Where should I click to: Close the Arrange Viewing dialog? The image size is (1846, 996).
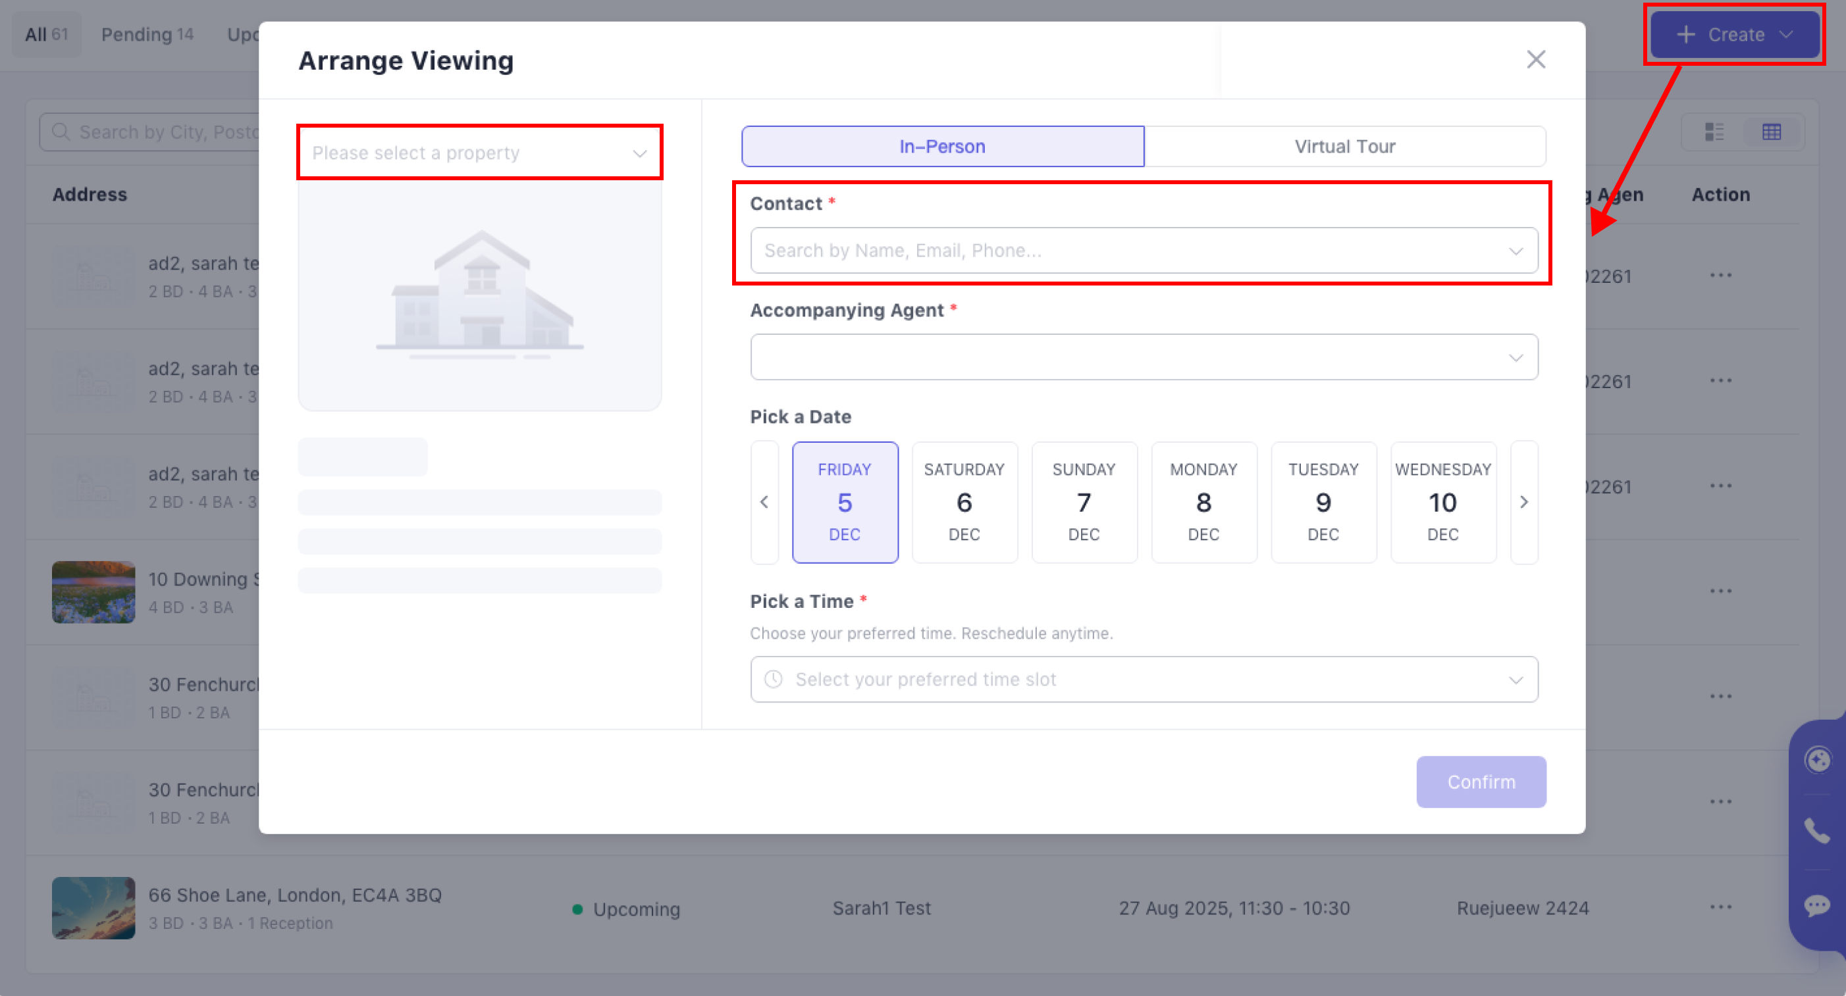(x=1535, y=59)
